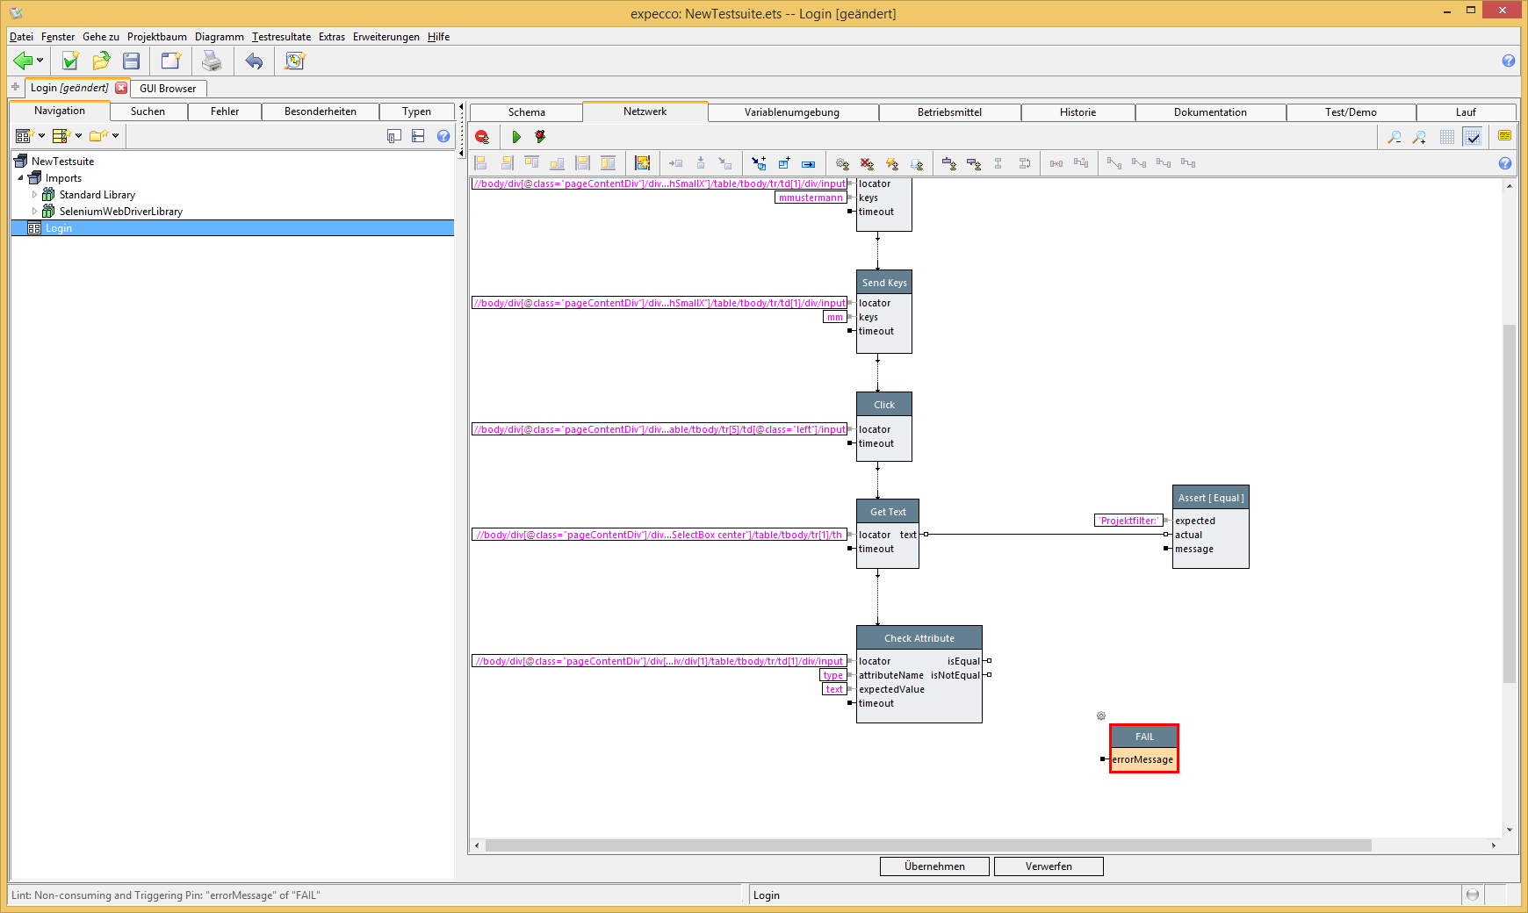Screen dimensions: 1528x913
Task: Click the blue undo arrow icon
Action: click(x=254, y=61)
